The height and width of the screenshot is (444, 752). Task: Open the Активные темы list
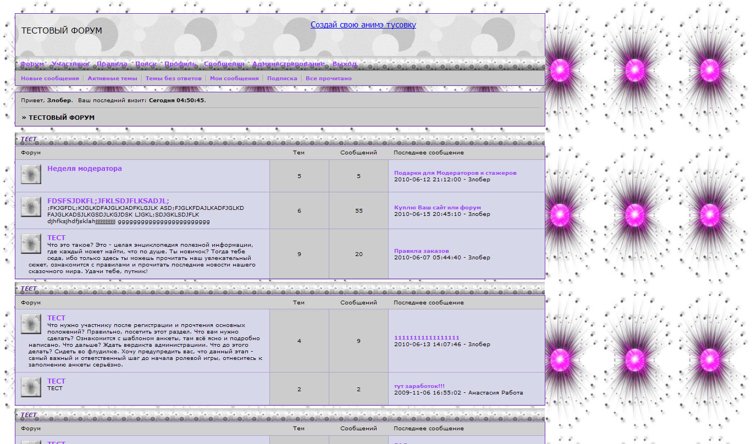tap(112, 79)
